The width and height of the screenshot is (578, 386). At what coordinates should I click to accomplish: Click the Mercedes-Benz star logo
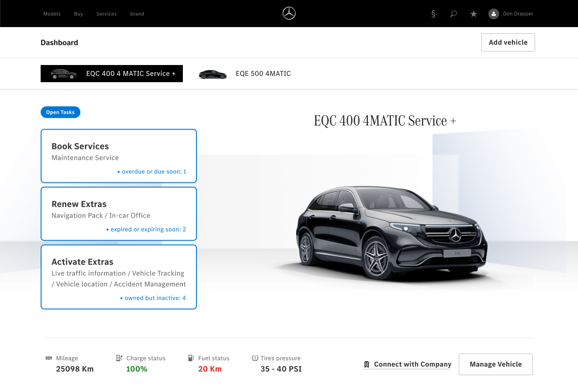click(289, 14)
